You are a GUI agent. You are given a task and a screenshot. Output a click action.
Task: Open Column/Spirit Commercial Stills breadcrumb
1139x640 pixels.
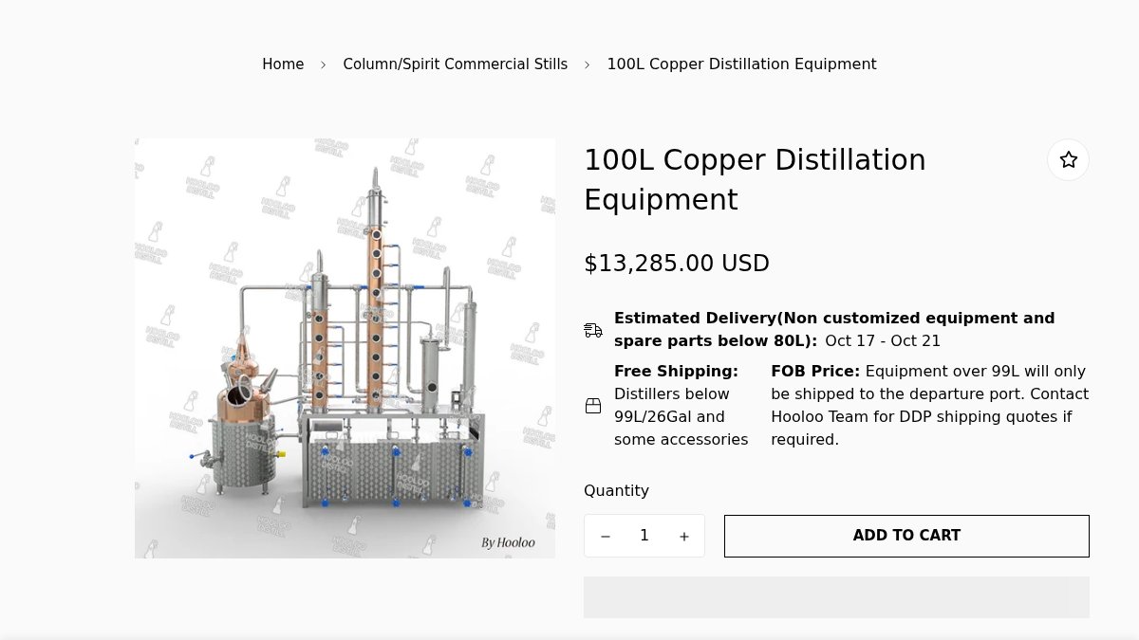click(x=456, y=64)
